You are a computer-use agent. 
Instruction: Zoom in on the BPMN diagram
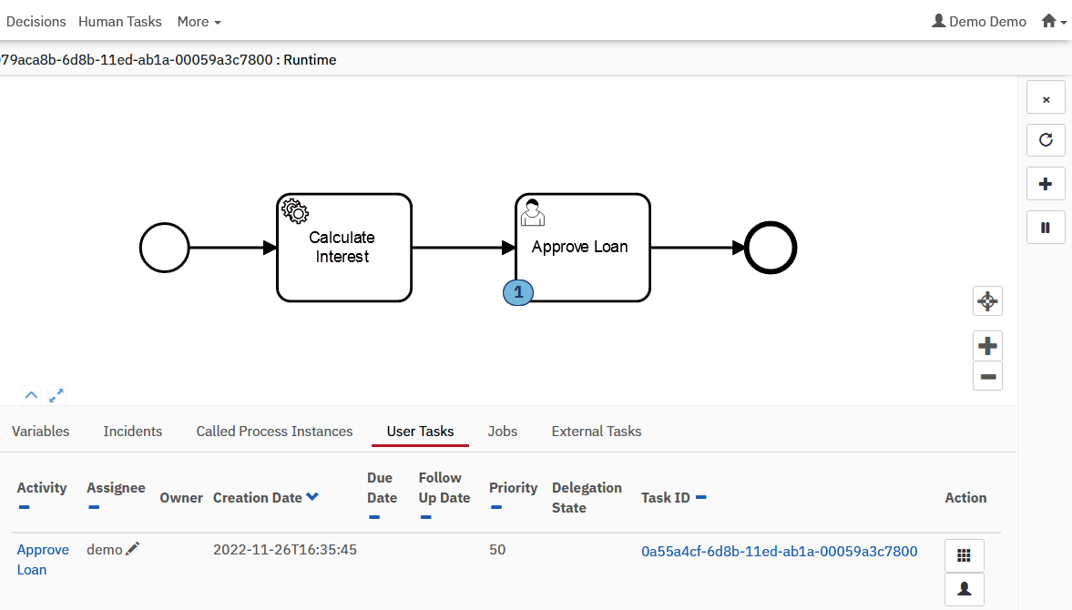(x=987, y=346)
